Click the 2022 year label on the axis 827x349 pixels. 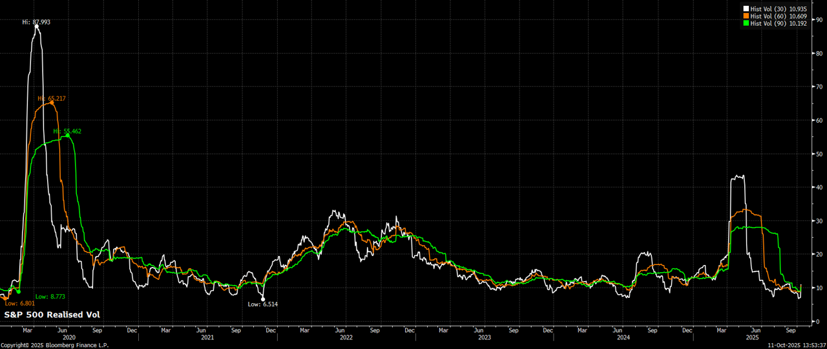346,337
